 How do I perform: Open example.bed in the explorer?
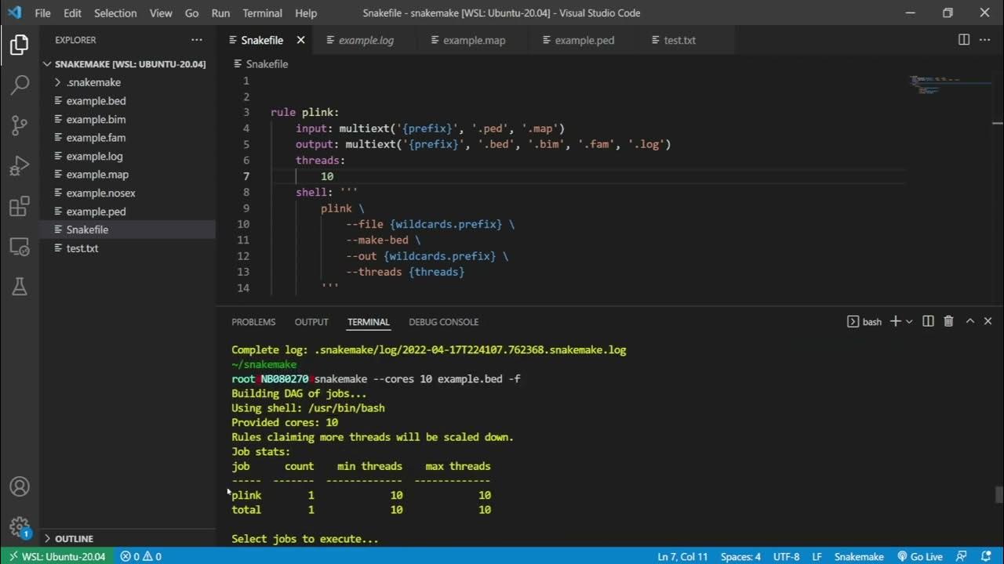pos(127,101)
